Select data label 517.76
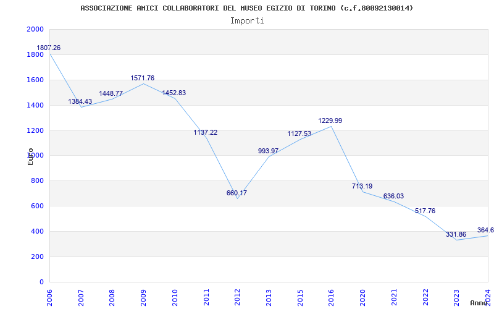 coord(425,211)
